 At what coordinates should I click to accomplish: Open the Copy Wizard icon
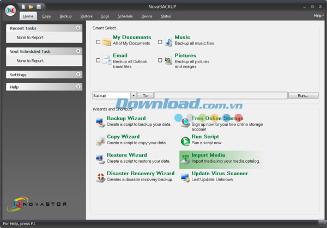(x=100, y=140)
